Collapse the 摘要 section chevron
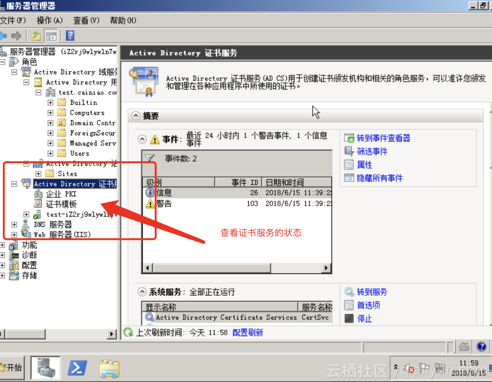 [136, 116]
